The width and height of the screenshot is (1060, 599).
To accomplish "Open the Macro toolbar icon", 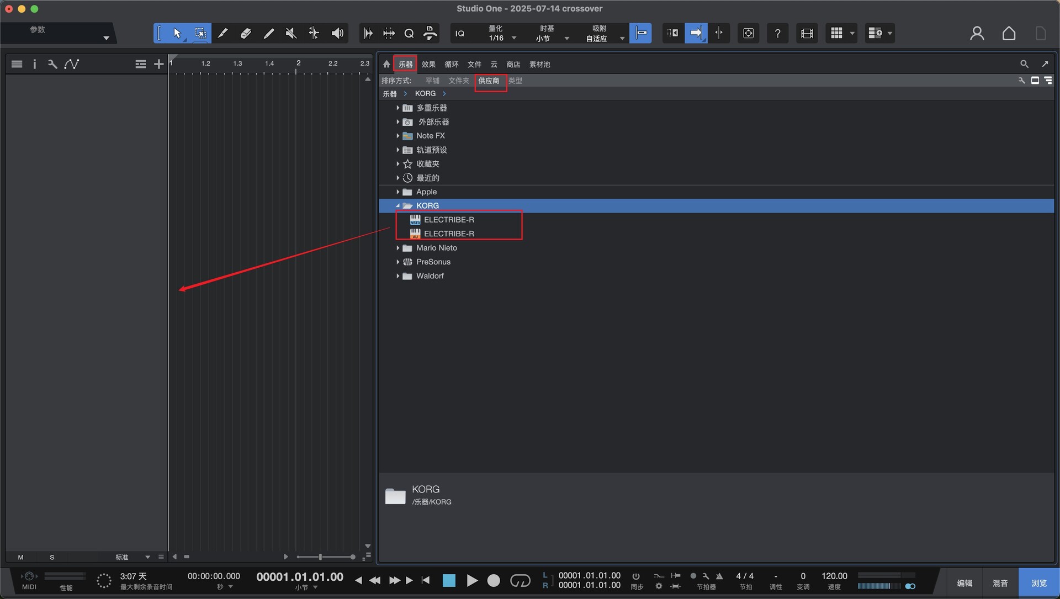I will [430, 34].
